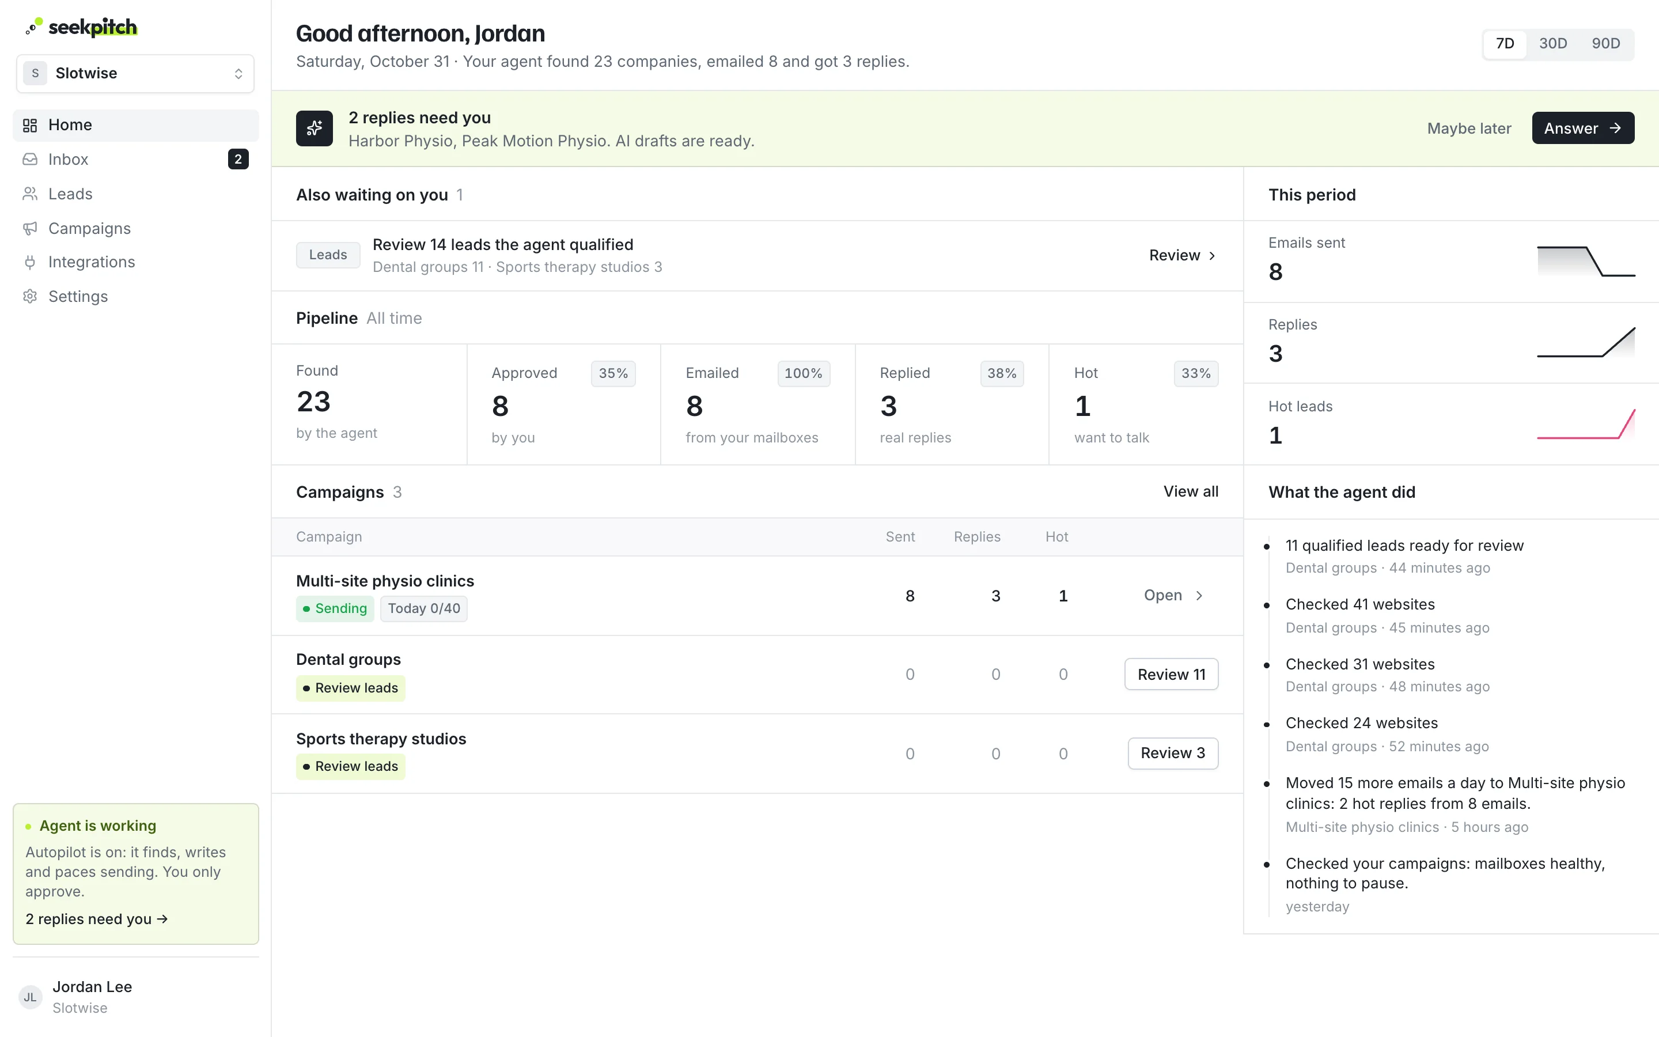Viewport: 1659px width, 1037px height.
Task: Click the Home grid icon
Action: click(x=29, y=125)
